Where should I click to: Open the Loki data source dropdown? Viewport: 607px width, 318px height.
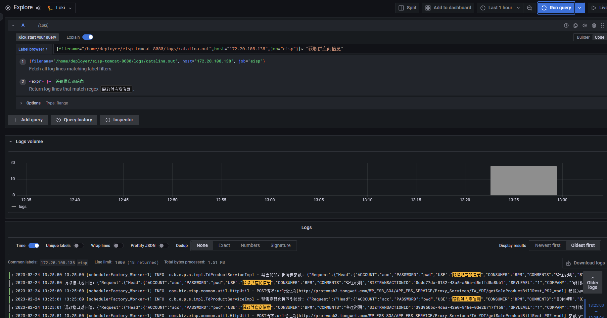[x=60, y=8]
